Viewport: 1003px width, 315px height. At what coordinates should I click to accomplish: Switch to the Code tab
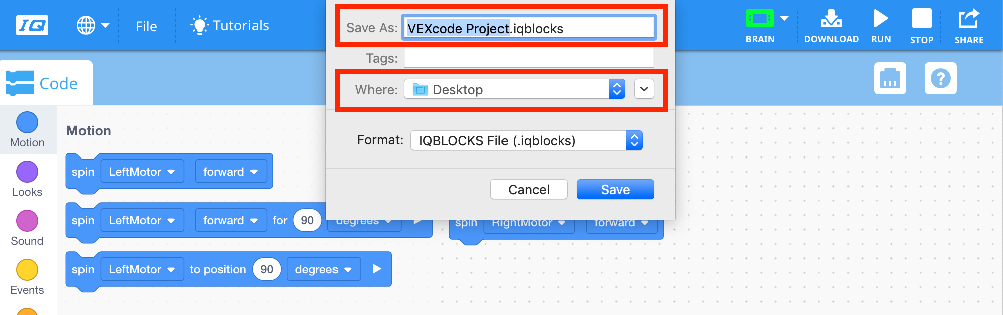[x=46, y=83]
